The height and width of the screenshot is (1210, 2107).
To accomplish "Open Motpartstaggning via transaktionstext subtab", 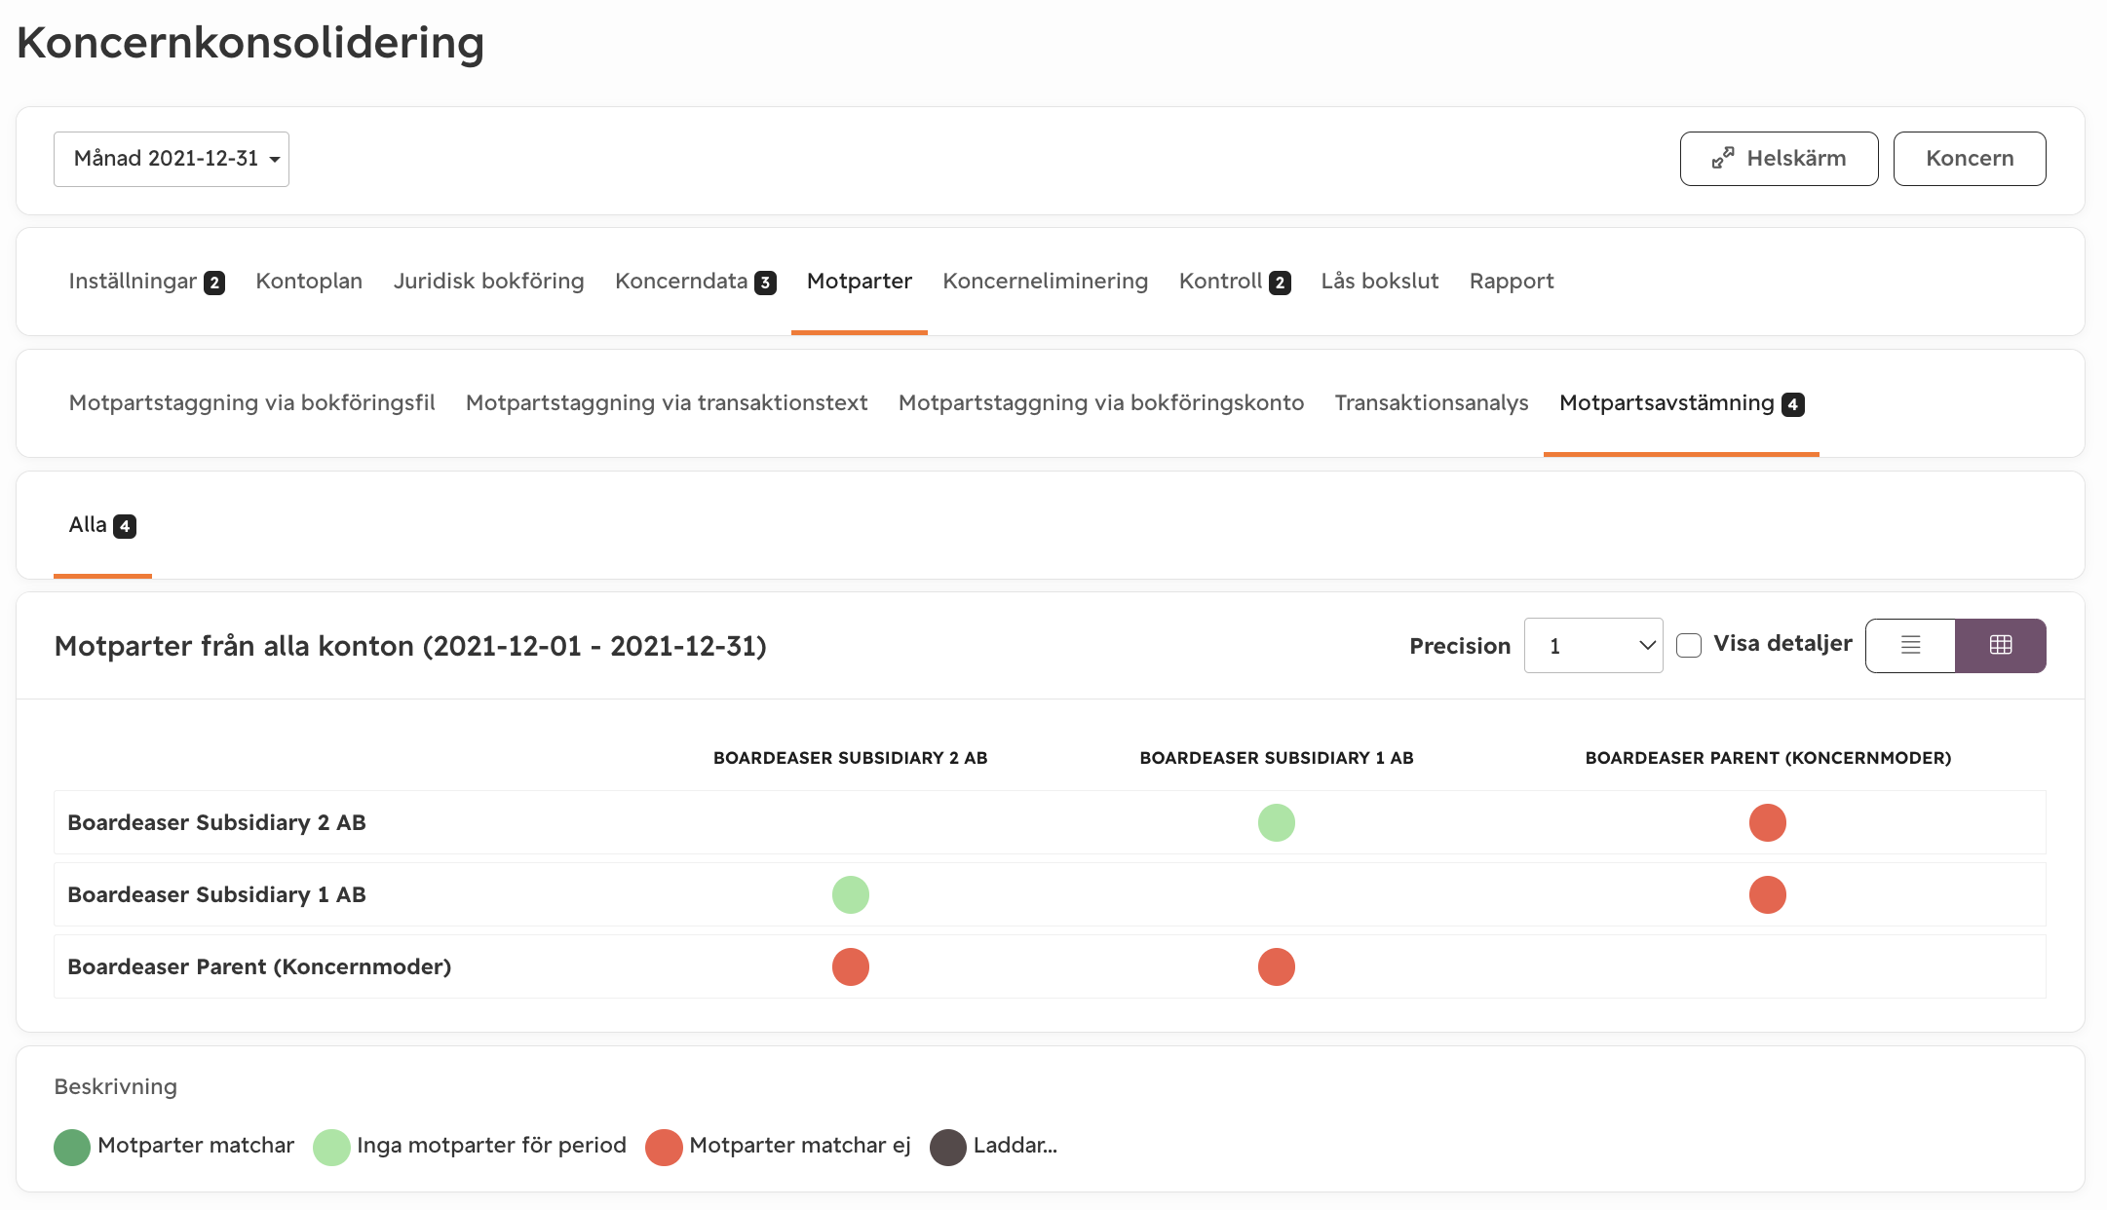I will (667, 403).
